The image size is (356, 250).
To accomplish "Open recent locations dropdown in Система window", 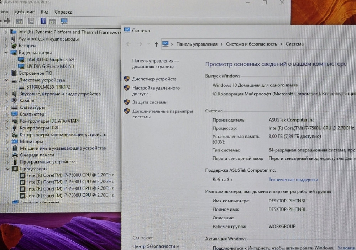I will coord(148,44).
